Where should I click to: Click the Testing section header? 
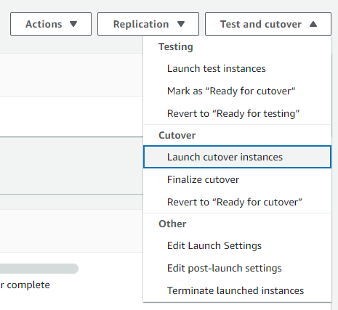[176, 46]
